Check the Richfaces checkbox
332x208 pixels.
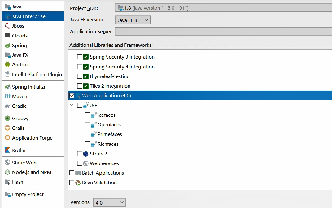tap(87, 144)
